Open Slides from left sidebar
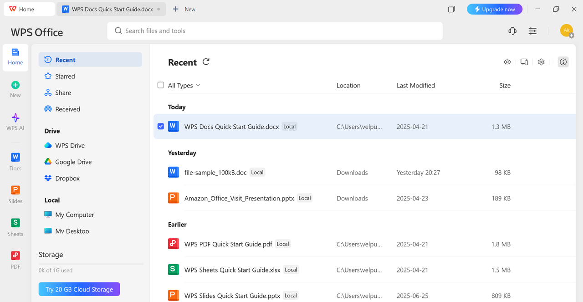The height and width of the screenshot is (302, 583). pos(15,195)
